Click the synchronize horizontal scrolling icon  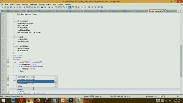[x=59, y=7]
